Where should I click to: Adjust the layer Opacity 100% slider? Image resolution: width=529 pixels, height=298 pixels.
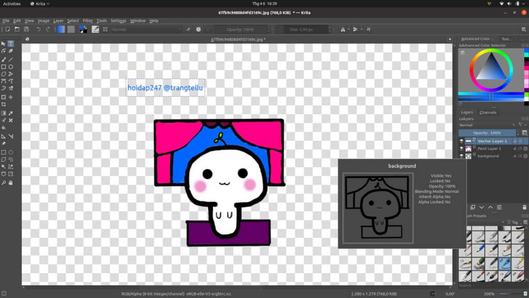click(x=487, y=133)
